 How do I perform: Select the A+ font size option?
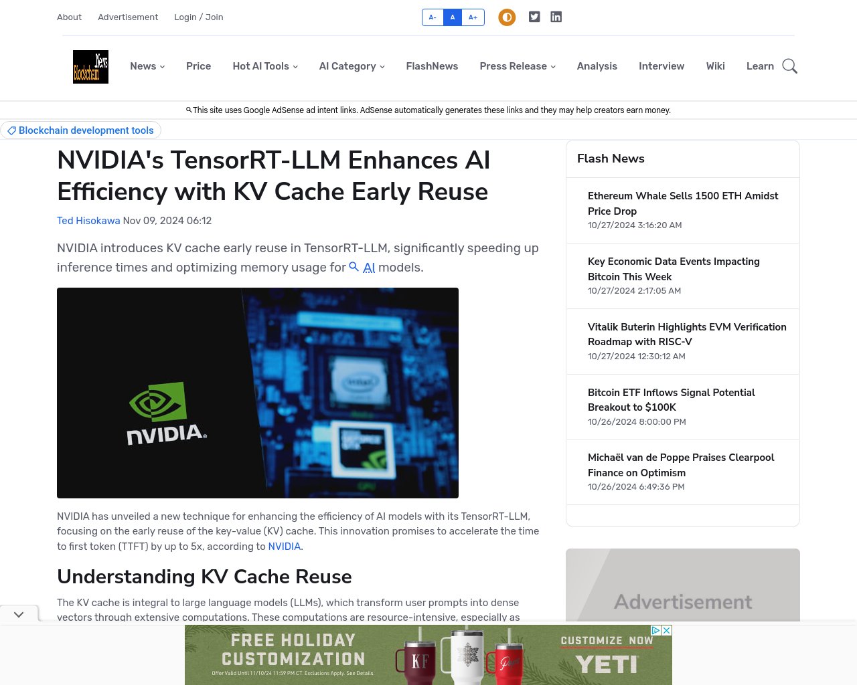tap(473, 17)
